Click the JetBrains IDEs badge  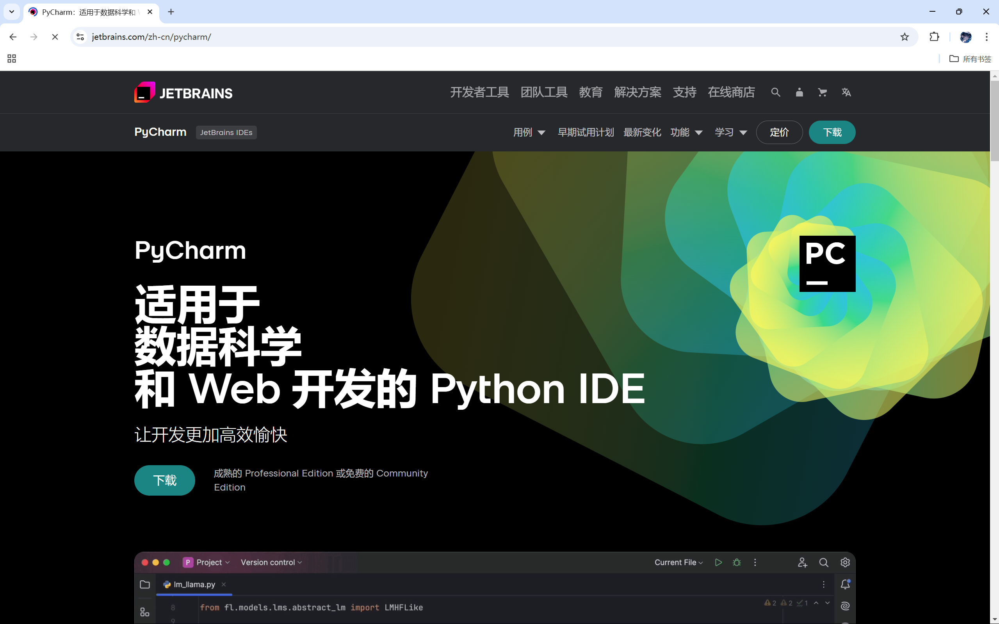click(x=226, y=132)
